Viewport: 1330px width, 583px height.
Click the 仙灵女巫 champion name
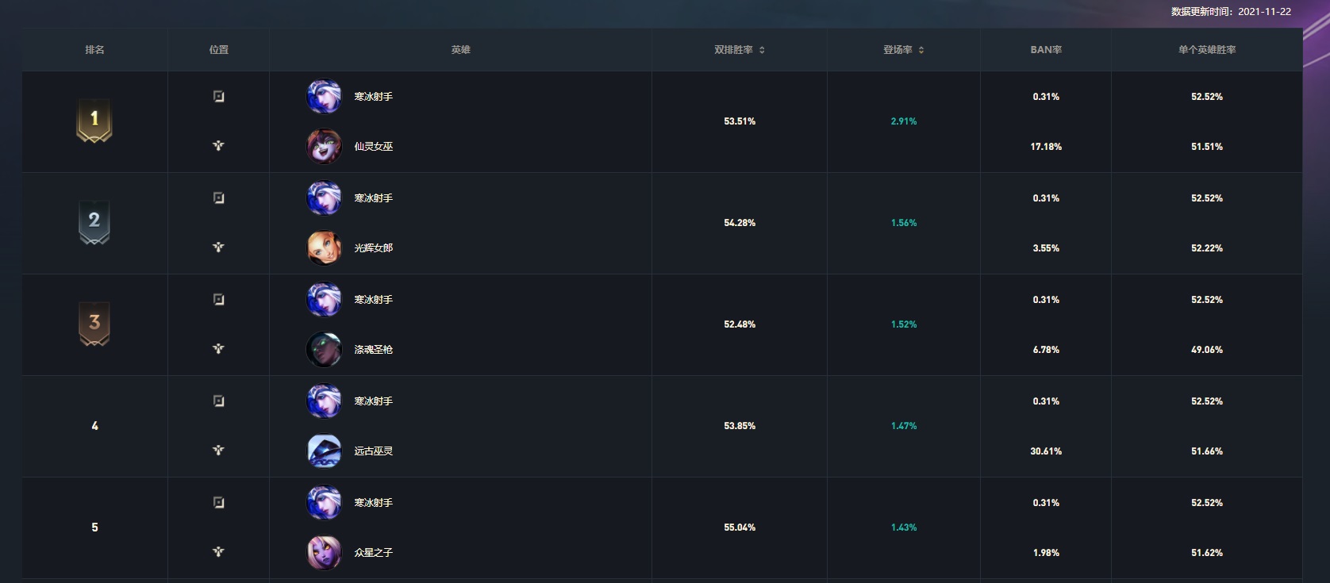[x=374, y=147]
